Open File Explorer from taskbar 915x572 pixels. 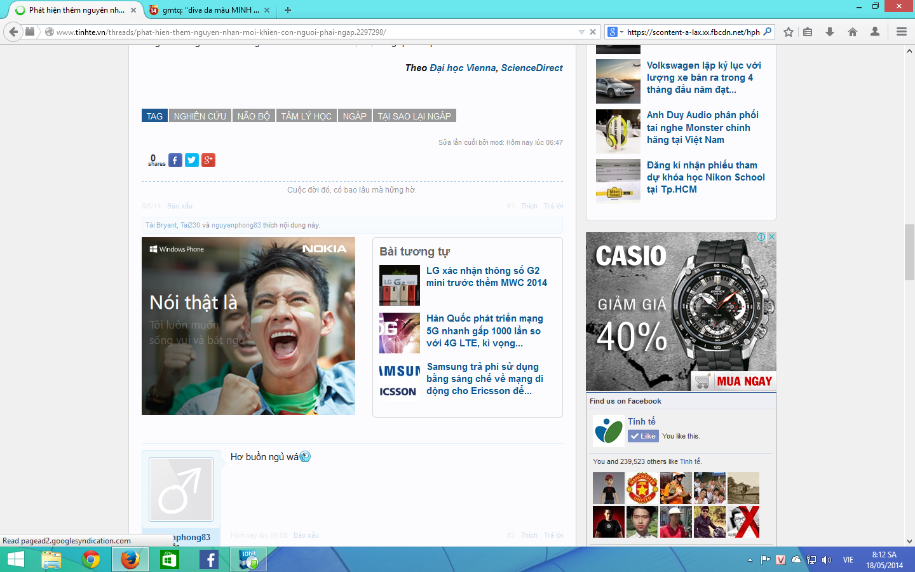[51, 559]
